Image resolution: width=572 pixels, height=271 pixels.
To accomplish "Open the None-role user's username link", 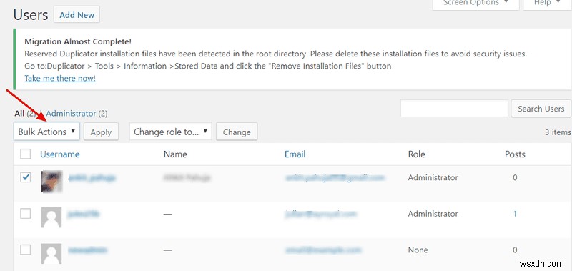I will tap(87, 250).
